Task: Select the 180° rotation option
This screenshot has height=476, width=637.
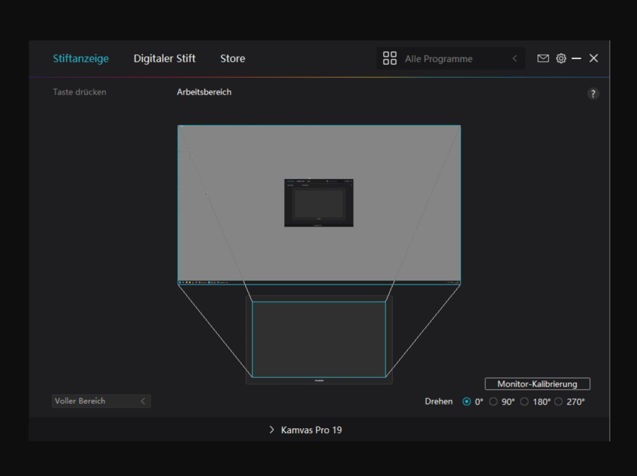Action: click(x=524, y=401)
